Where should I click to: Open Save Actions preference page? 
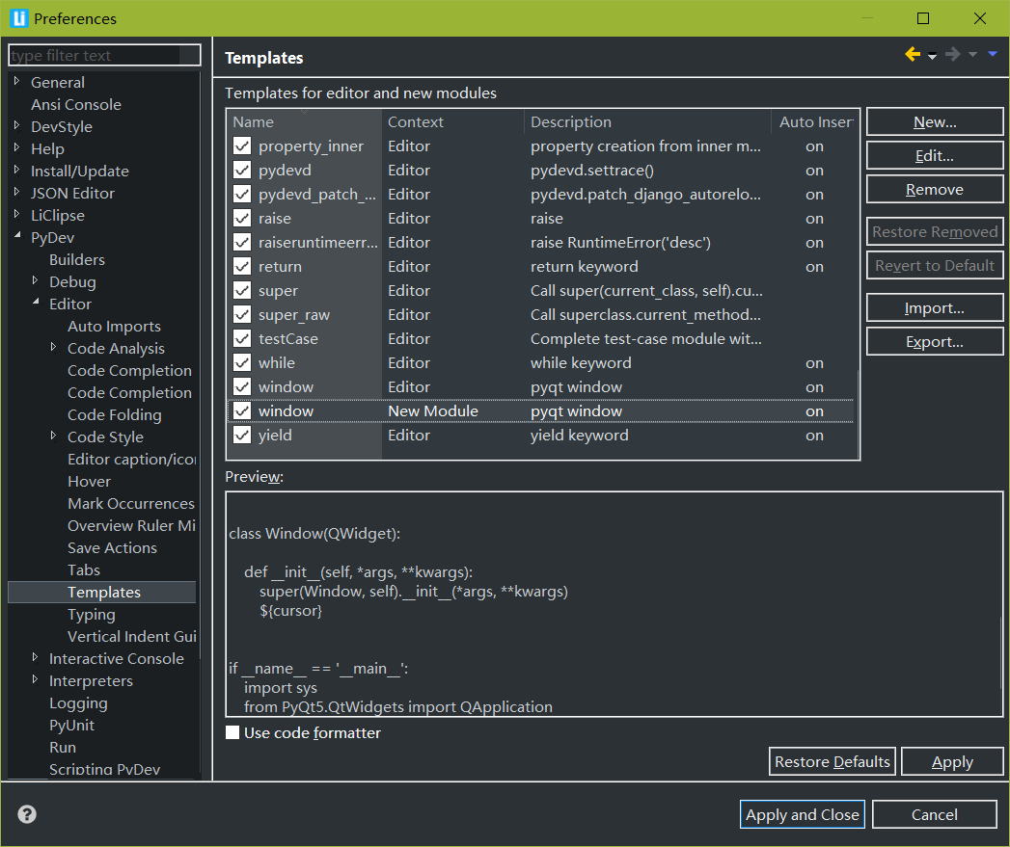pos(112,547)
